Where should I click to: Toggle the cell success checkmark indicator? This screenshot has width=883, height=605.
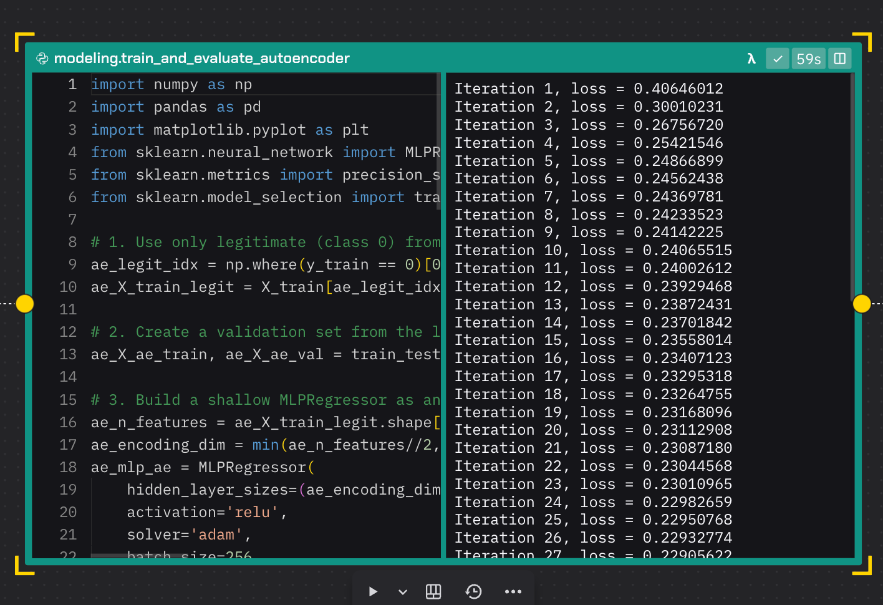point(777,58)
